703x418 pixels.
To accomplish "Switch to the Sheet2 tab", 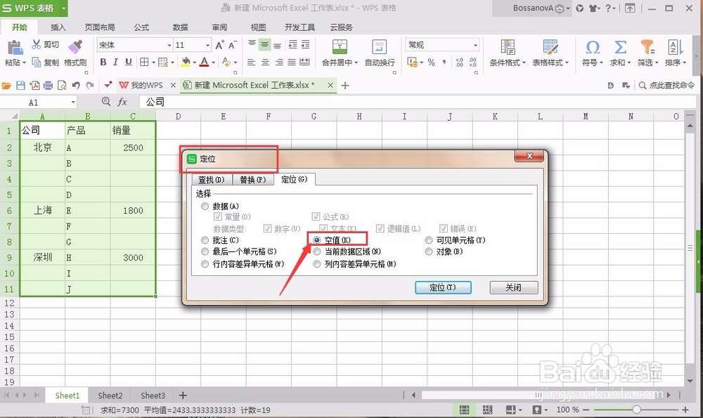I will (x=110, y=396).
